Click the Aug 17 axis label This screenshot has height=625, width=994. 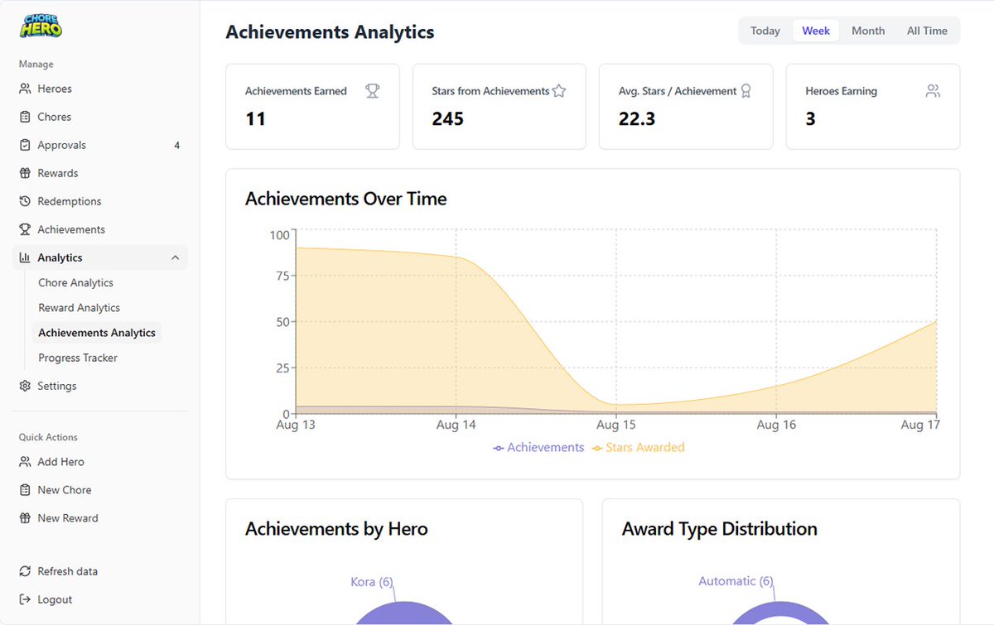920,425
